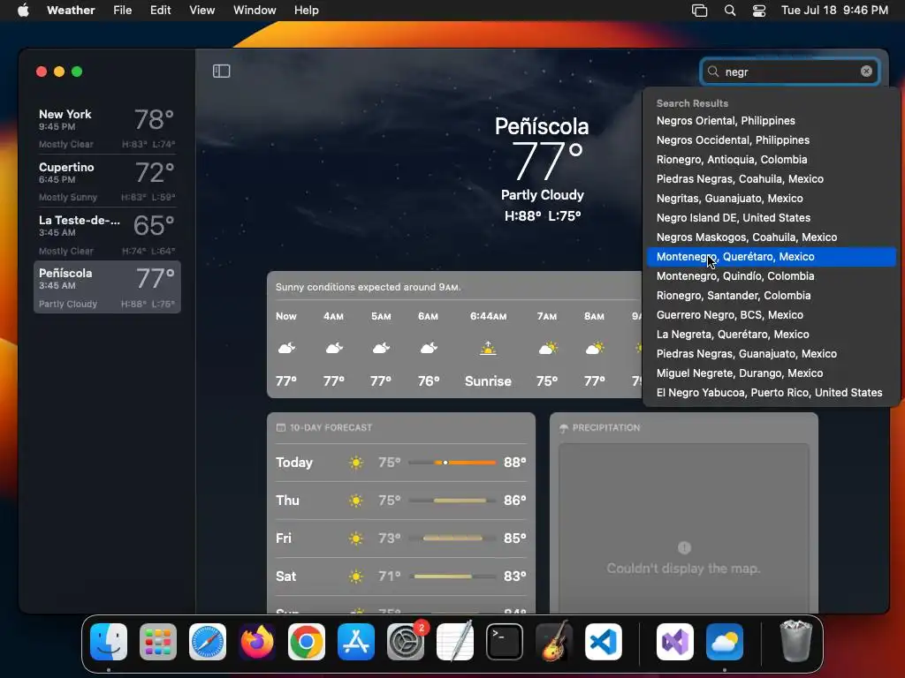
Task: Choose Negros Maskogos, Coahuila, Mexico
Action: click(771, 237)
